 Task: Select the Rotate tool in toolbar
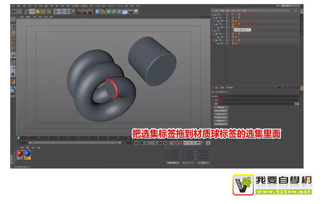43,11
